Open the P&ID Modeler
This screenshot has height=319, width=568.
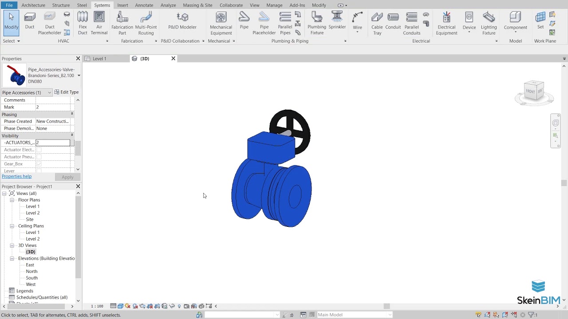[182, 21]
